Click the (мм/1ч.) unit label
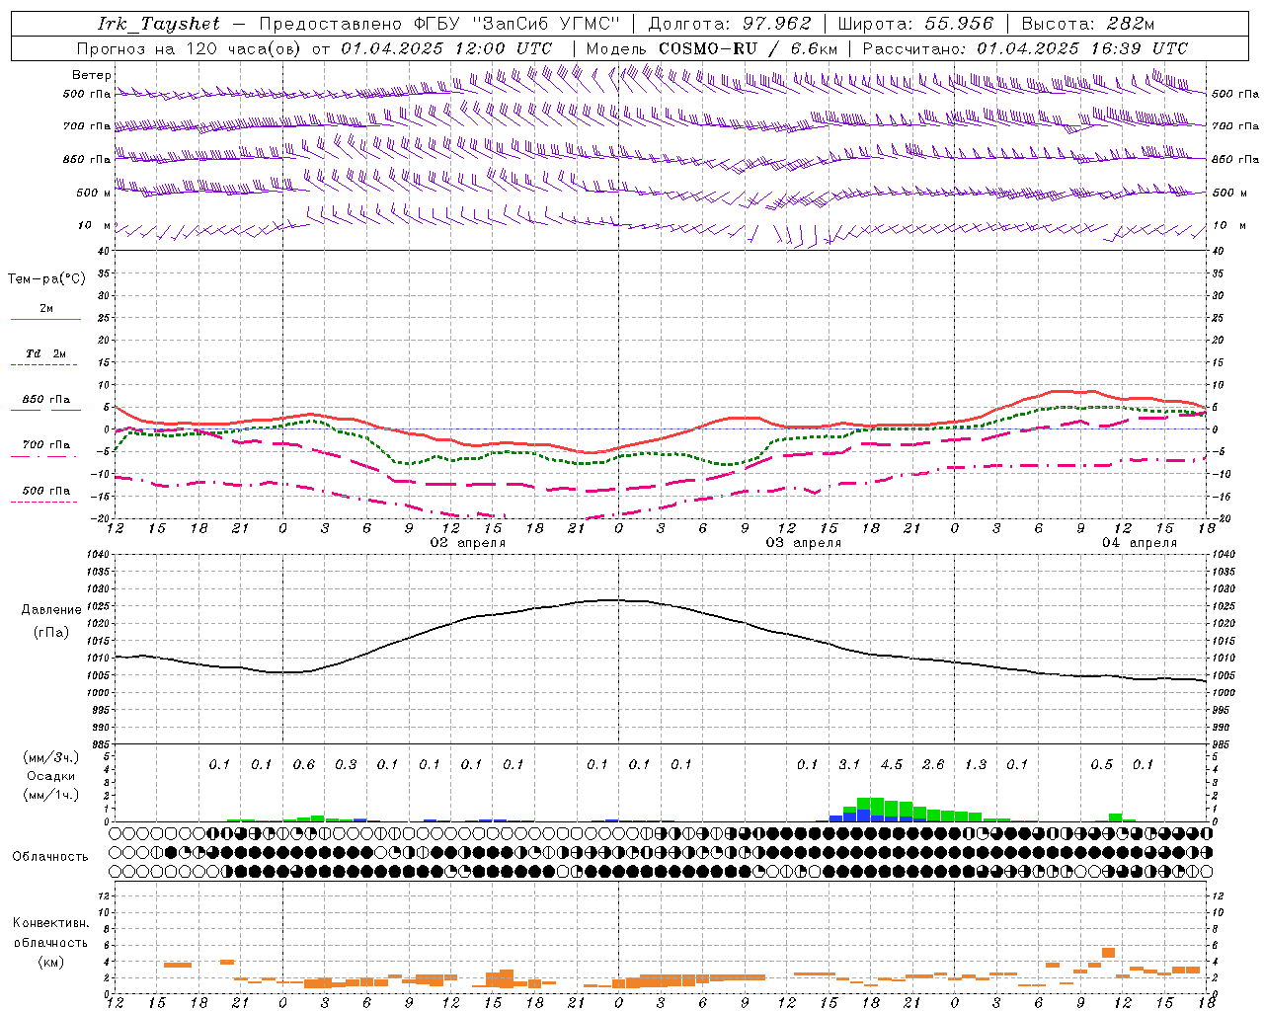1264x1011 pixels. pos(51,795)
